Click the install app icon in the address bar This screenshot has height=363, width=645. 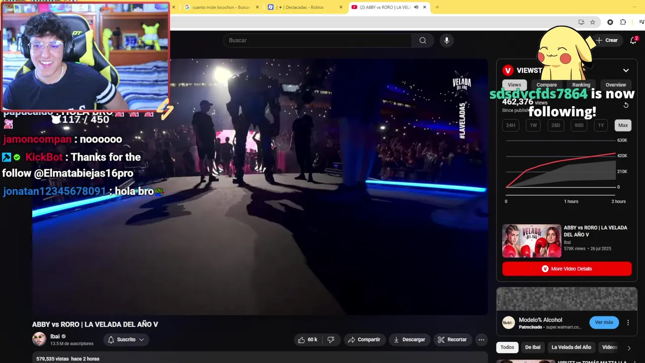pos(581,22)
